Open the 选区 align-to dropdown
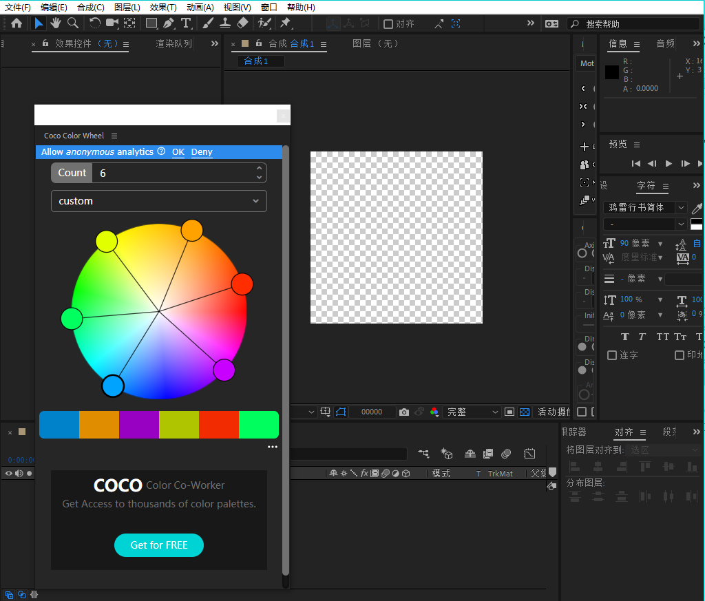Image resolution: width=705 pixels, height=601 pixels. [x=664, y=450]
